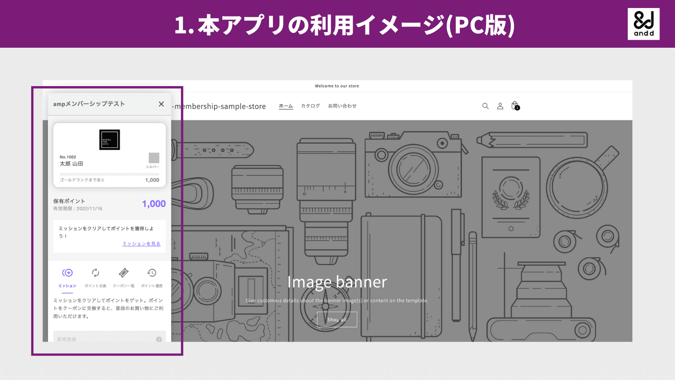Click the WOODS FOR DAYS brand logo
The height and width of the screenshot is (380, 675).
(x=109, y=140)
